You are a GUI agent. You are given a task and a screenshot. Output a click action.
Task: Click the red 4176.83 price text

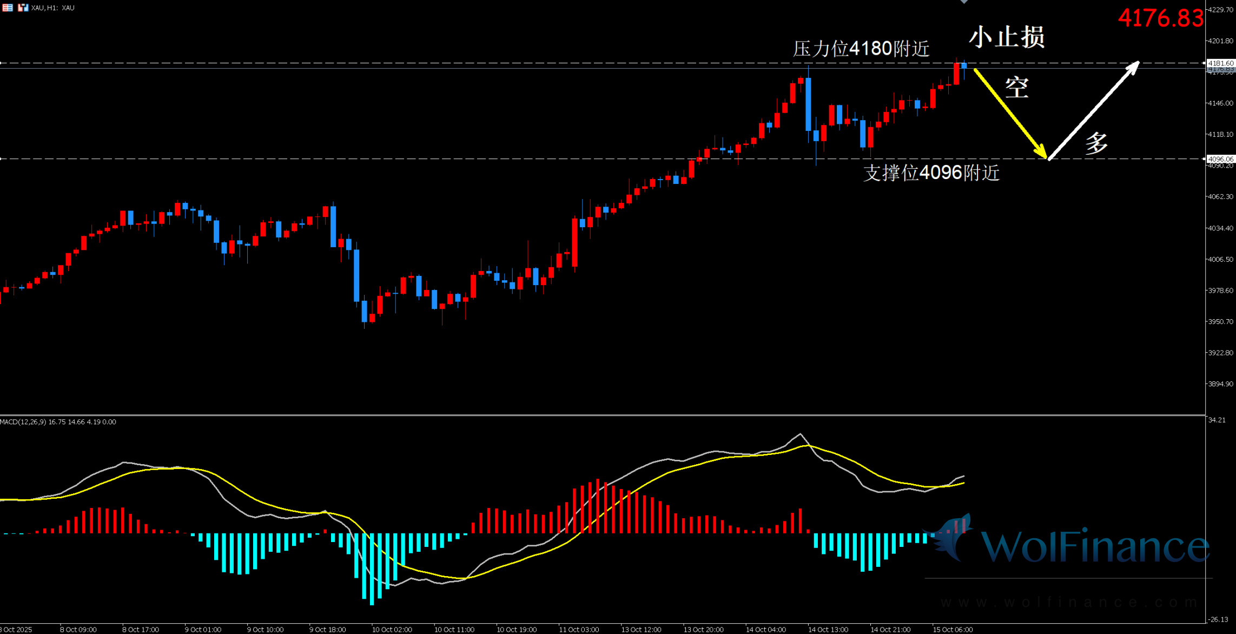pyautogui.click(x=1160, y=18)
